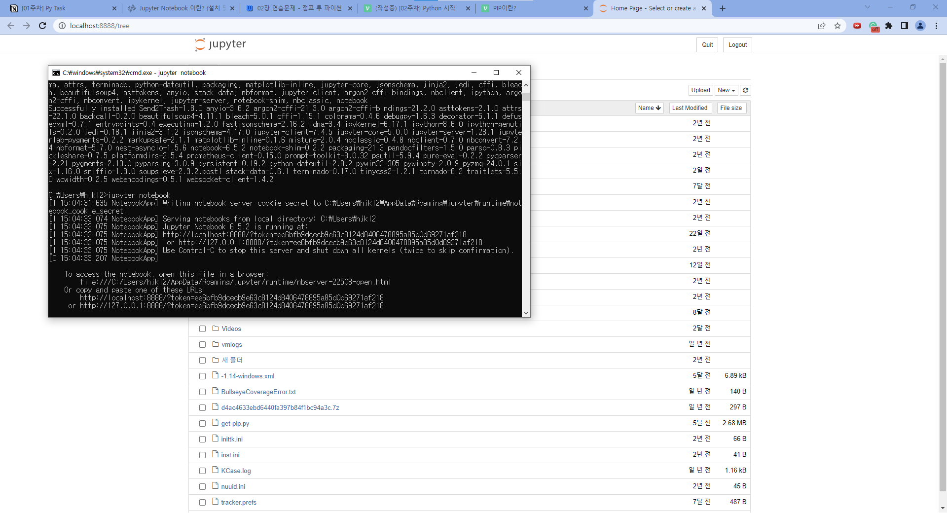This screenshot has width=947, height=513.
Task: Open get-pip.py file link
Action: coord(235,424)
